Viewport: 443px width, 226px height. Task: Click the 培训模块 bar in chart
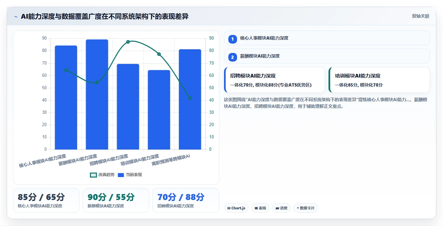click(x=159, y=110)
